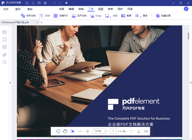Print the document with printer icon
Screen dimensions: 192x140
[x=45, y=3]
